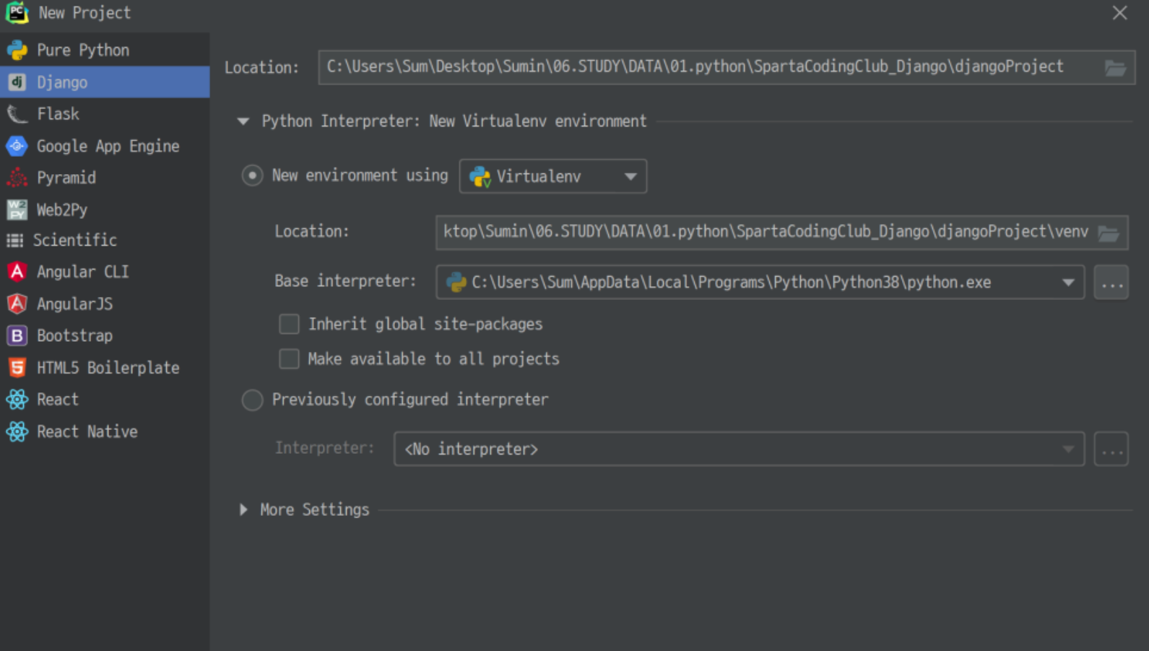Select the Bootstrap project type
Image resolution: width=1149 pixels, height=651 pixels.
105,335
